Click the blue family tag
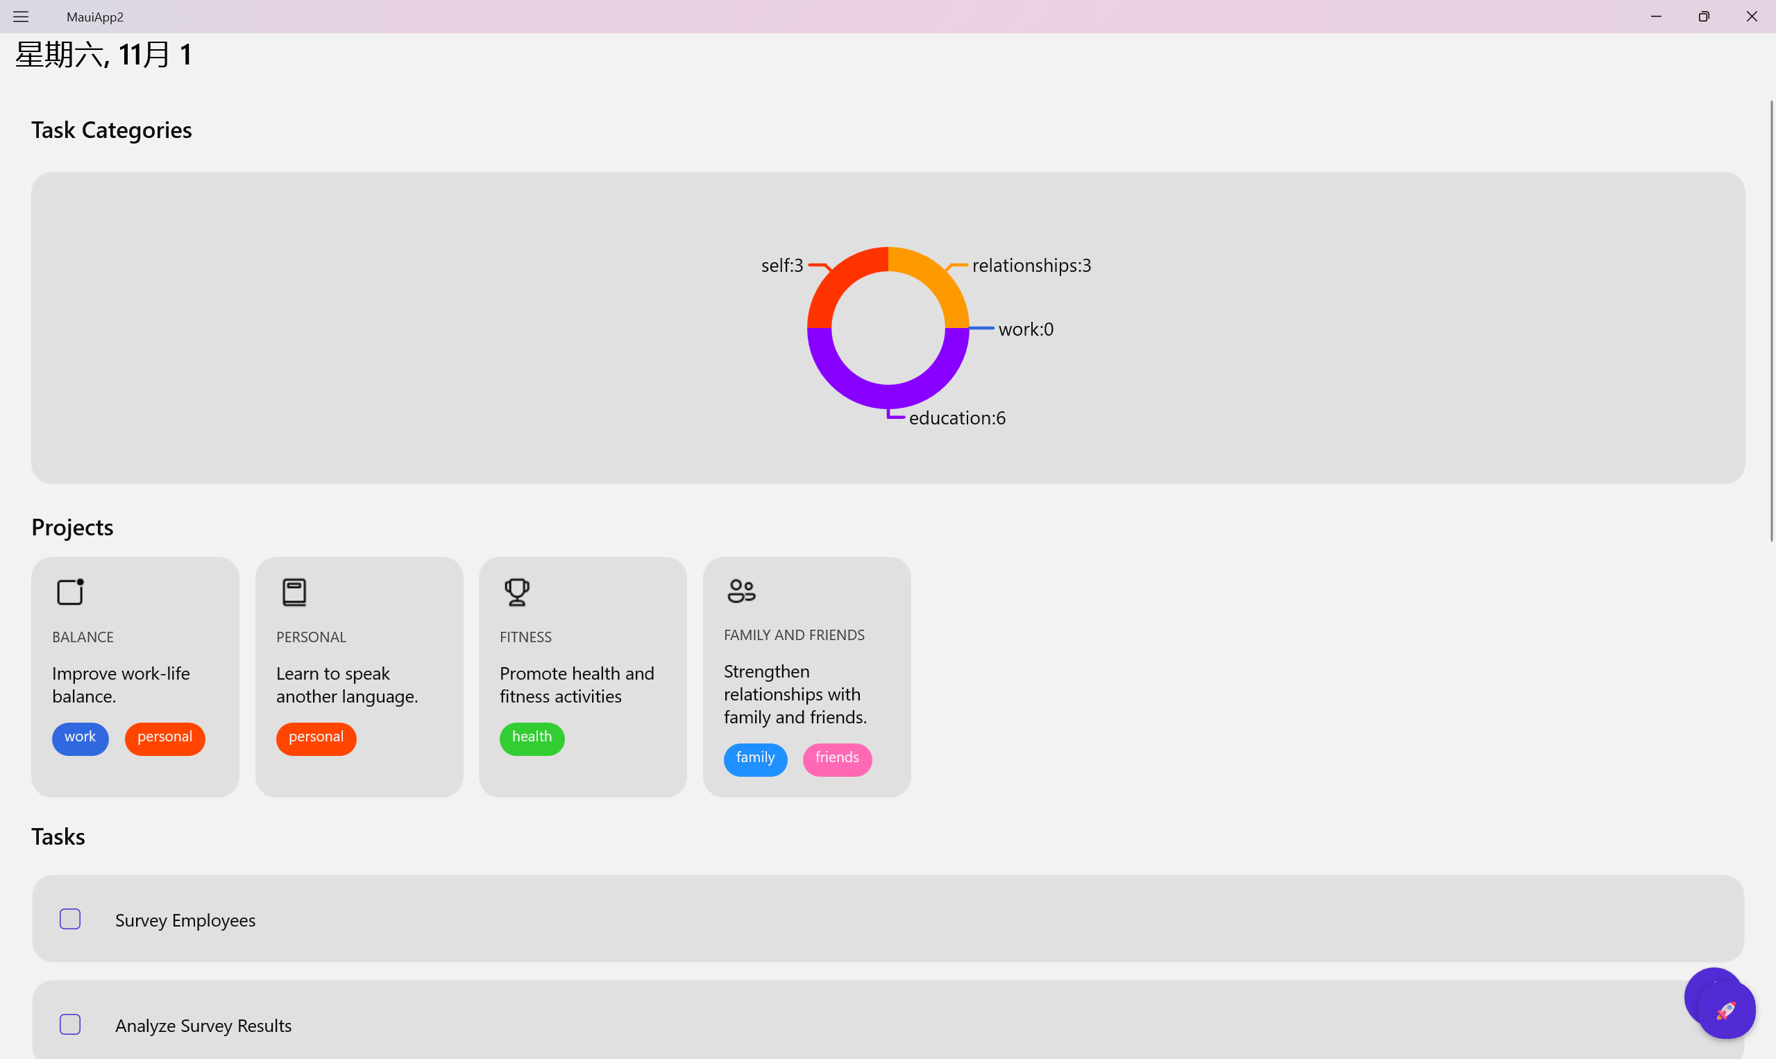 [755, 758]
